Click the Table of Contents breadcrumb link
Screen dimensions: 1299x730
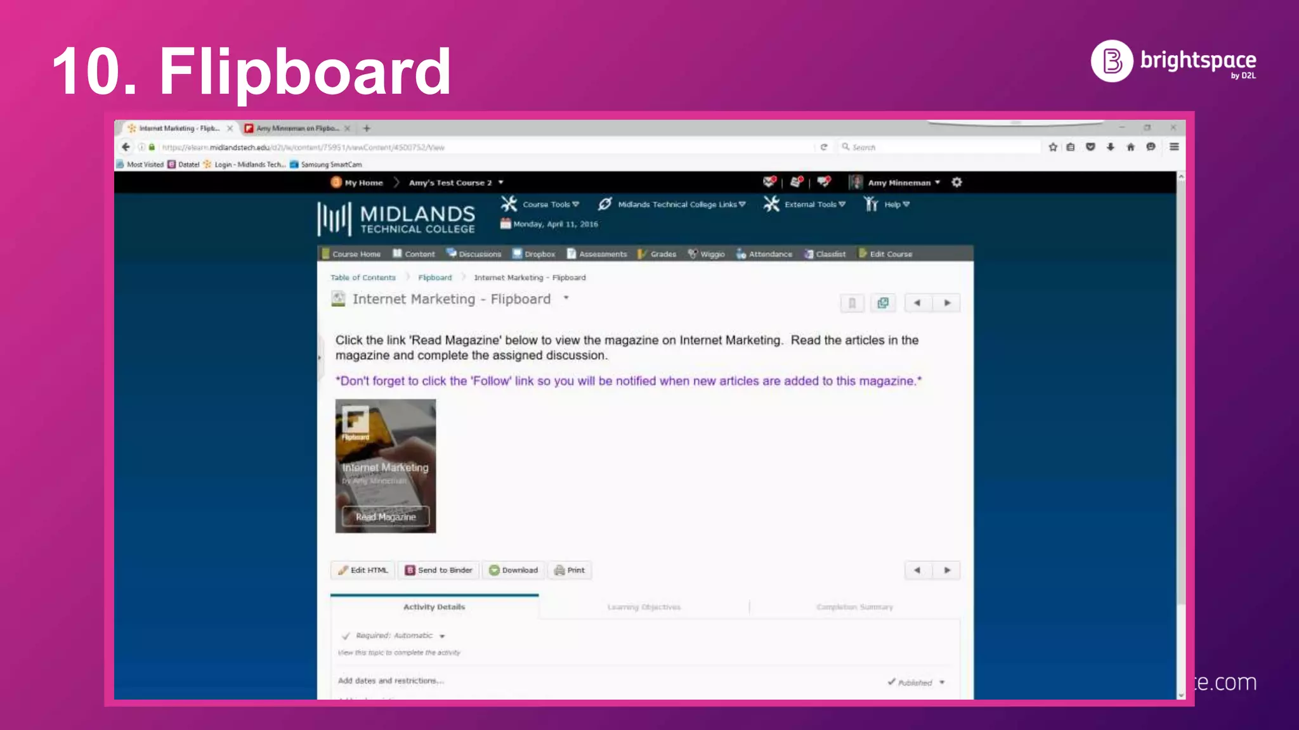point(363,278)
